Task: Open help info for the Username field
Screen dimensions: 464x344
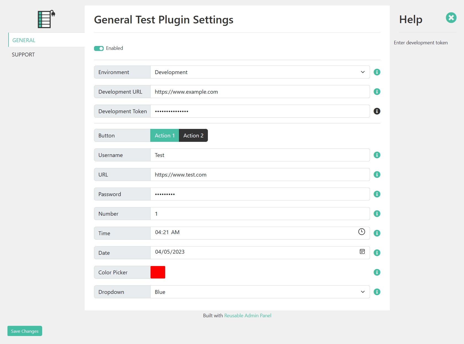Action: pos(377,155)
